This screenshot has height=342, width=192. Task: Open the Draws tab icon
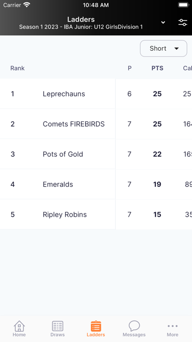(x=58, y=326)
